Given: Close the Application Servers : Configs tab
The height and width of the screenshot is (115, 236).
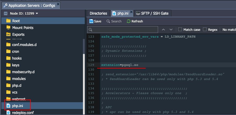Looking at the screenshot, I should [58, 4].
